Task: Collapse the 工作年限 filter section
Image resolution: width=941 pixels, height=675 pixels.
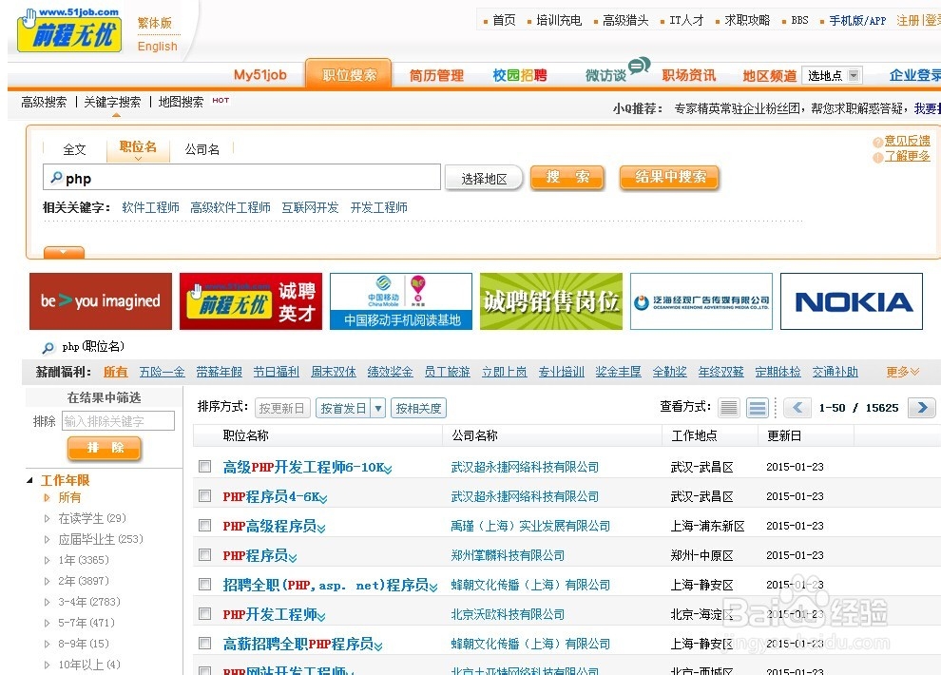Action: coord(30,480)
